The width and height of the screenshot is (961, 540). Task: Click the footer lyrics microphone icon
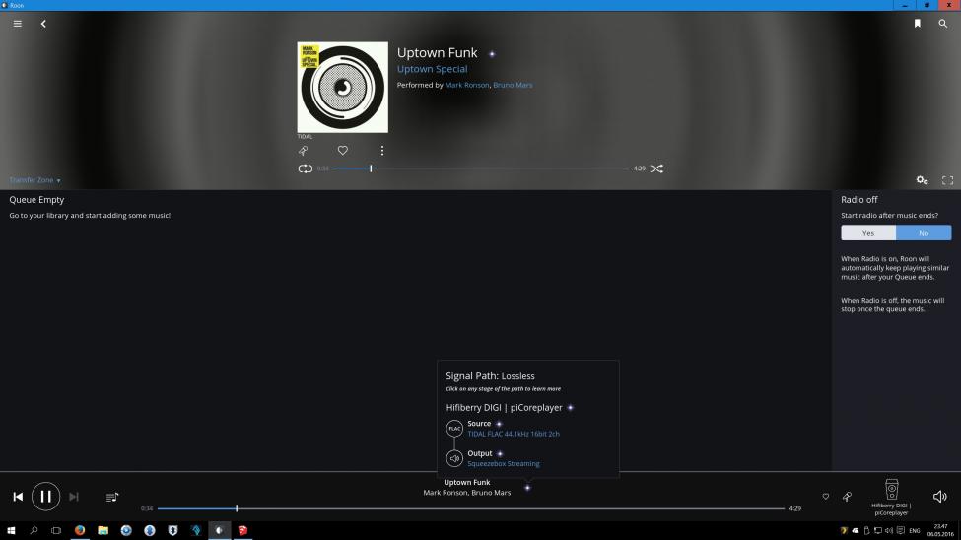[847, 497]
